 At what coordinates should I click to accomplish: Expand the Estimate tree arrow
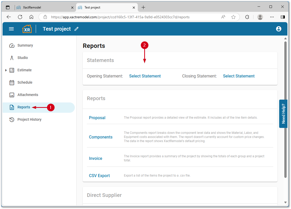pyautogui.click(x=6, y=70)
